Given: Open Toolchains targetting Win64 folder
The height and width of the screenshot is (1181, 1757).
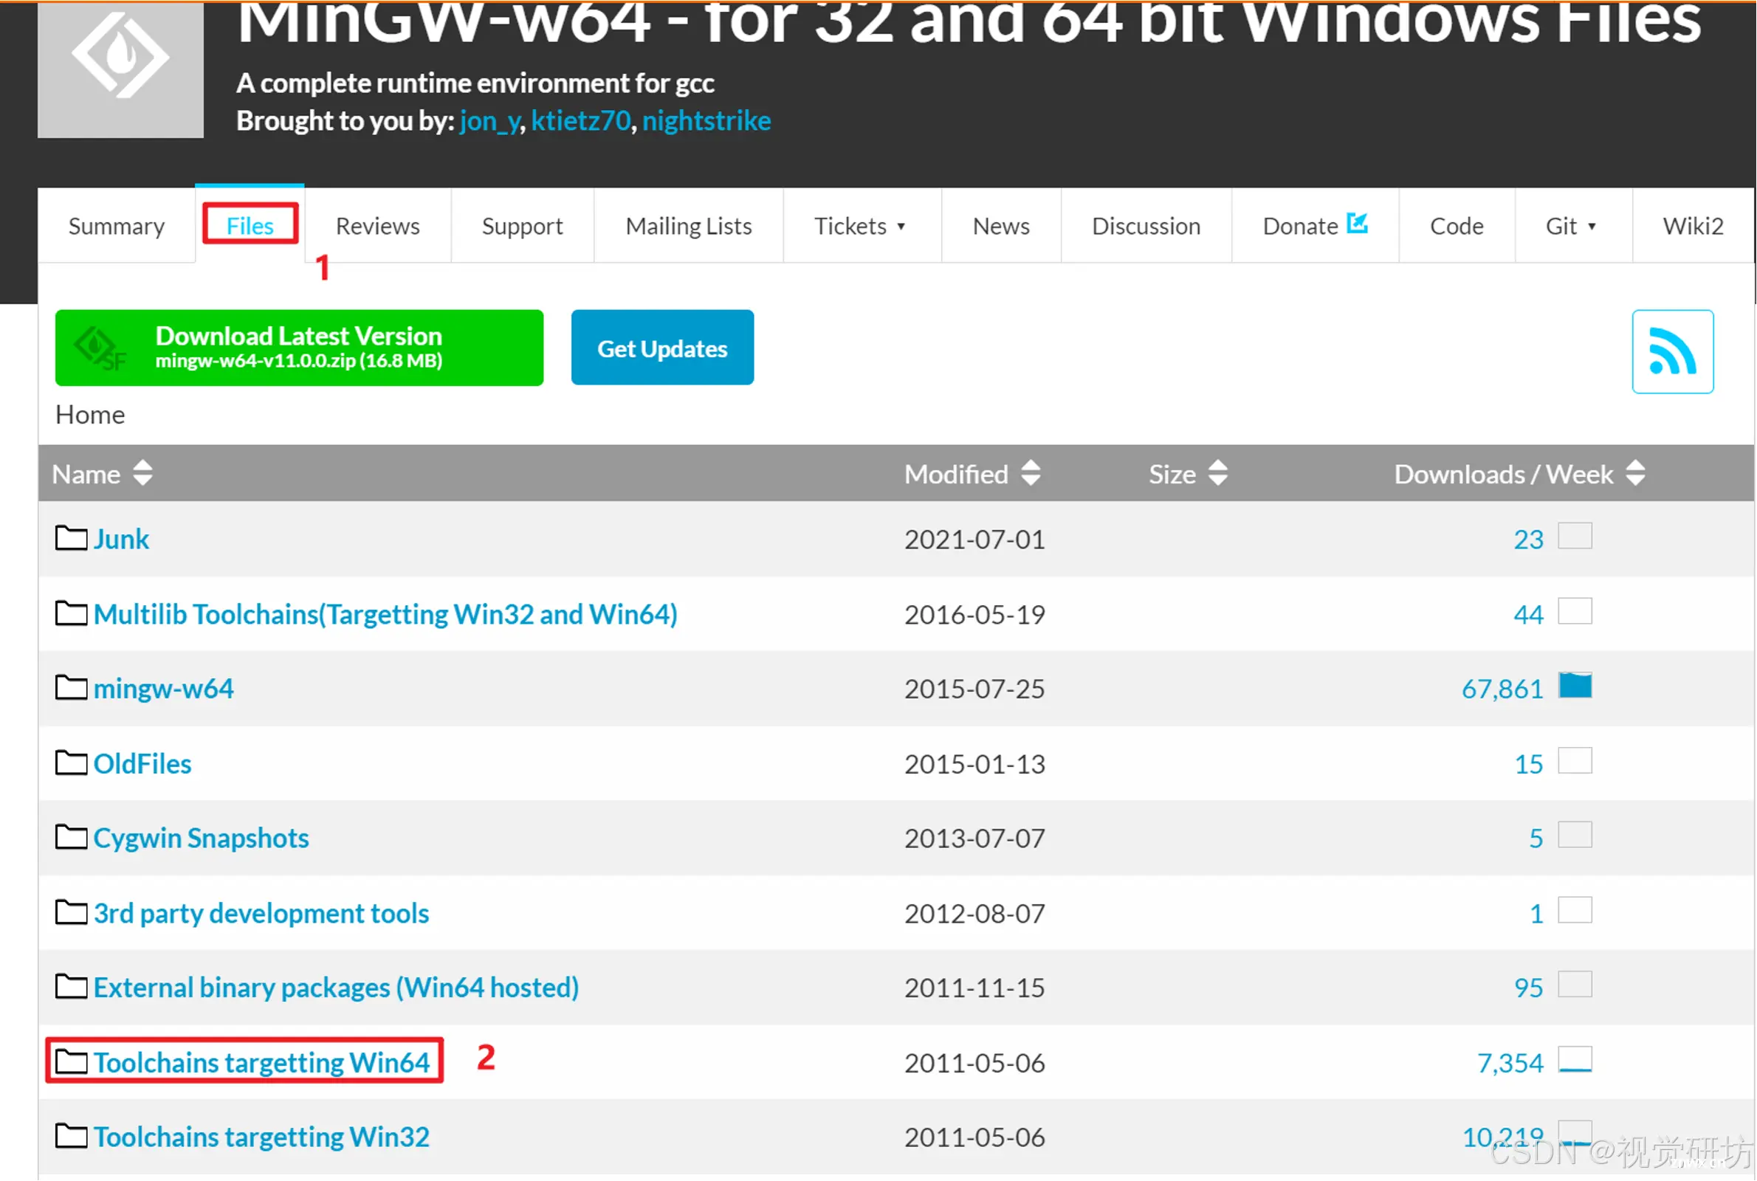Looking at the screenshot, I should click(x=261, y=1063).
